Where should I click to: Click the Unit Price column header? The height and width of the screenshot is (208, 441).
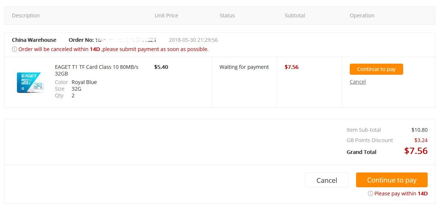(166, 16)
